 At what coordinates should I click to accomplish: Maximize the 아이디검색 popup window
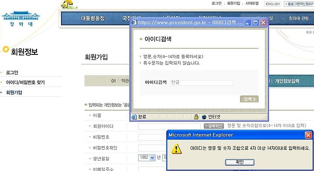256,22
